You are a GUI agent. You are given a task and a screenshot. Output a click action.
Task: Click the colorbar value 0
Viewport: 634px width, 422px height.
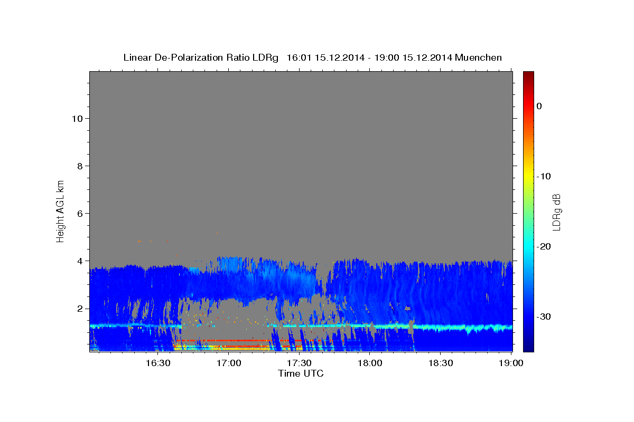point(539,106)
